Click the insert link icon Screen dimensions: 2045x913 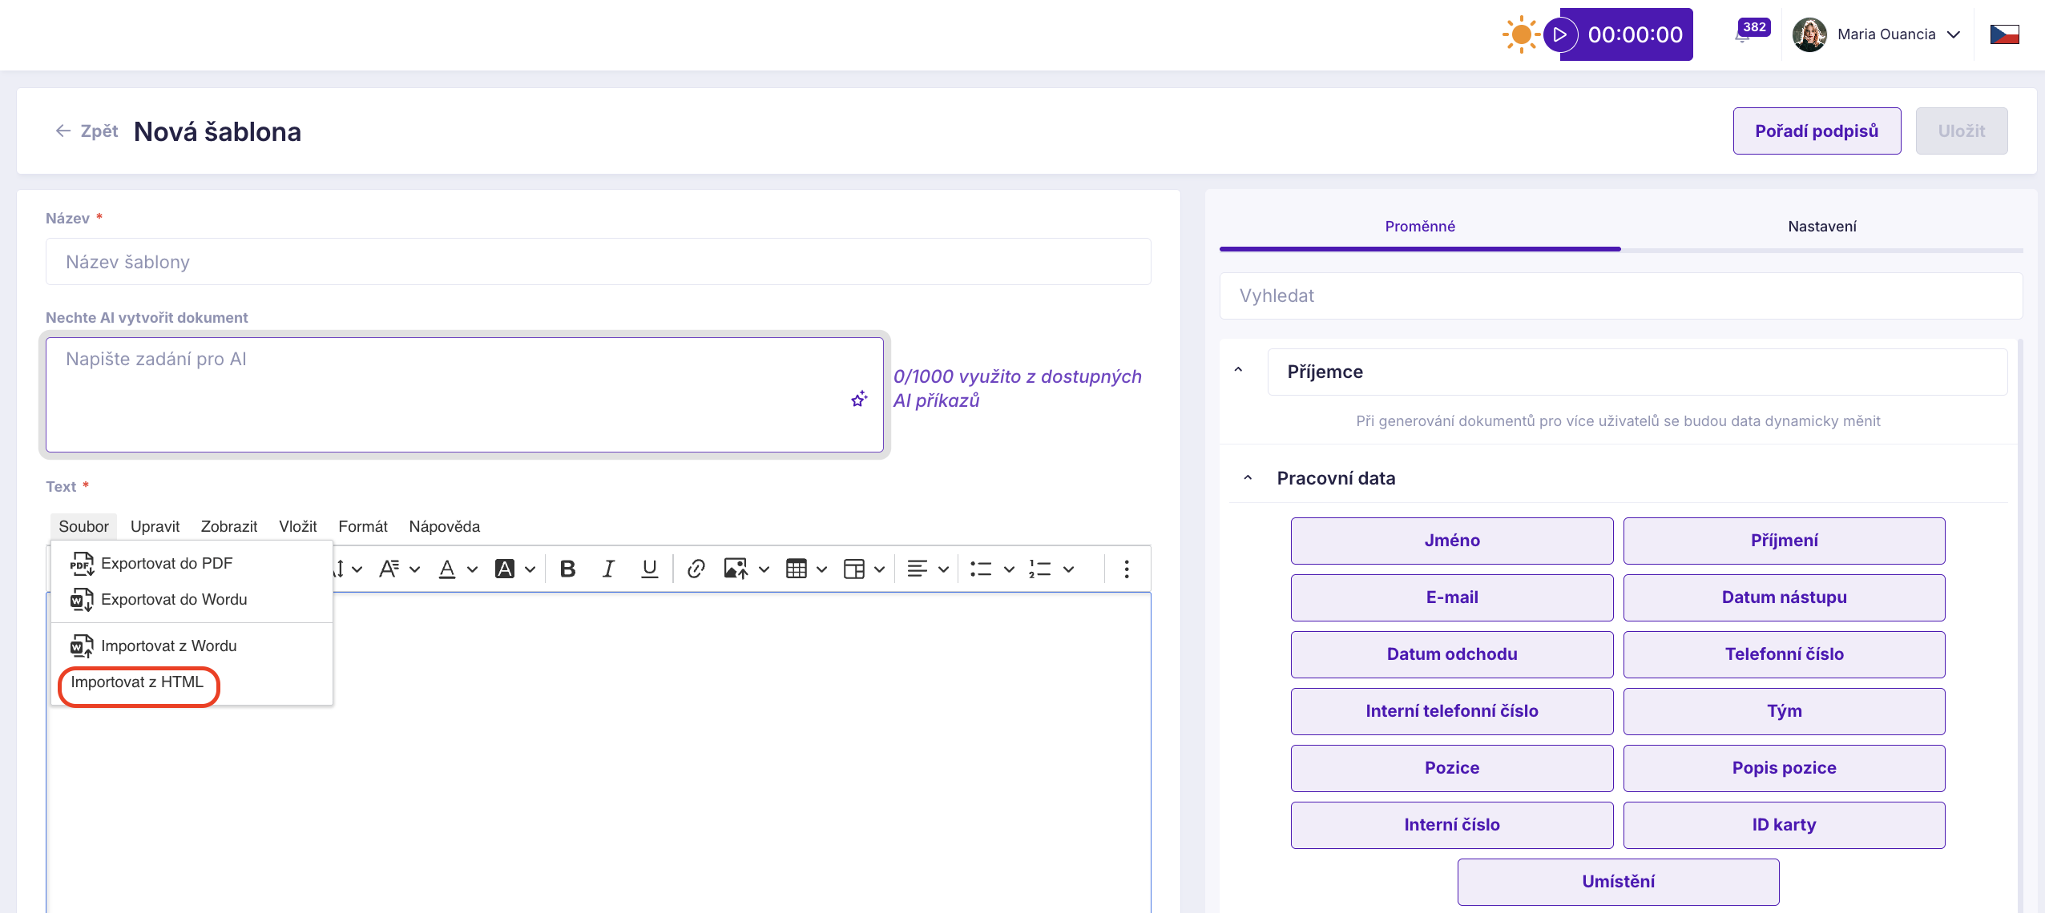pyautogui.click(x=696, y=569)
